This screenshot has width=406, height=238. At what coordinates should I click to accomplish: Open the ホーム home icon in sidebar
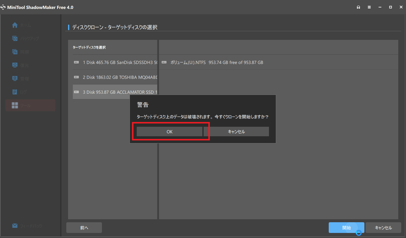(15, 25)
